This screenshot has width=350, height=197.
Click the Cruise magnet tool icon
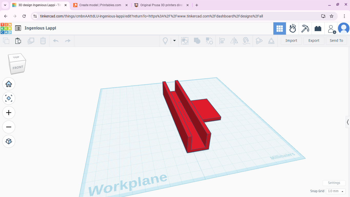point(246,41)
